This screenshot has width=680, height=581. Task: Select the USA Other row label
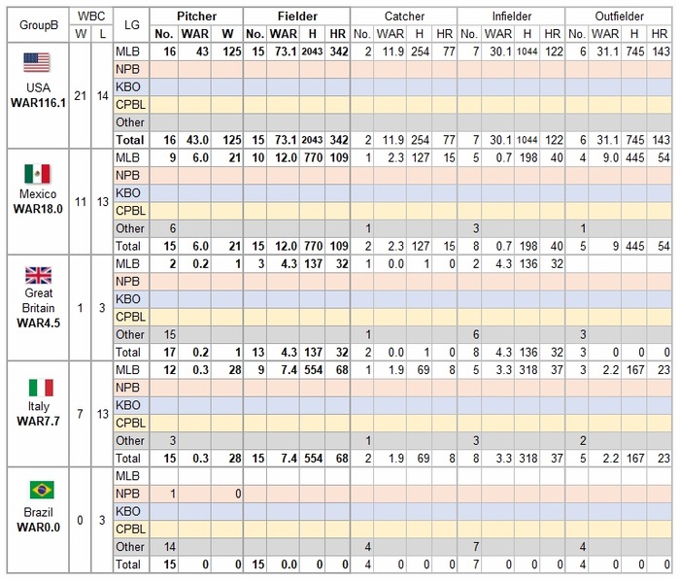pyautogui.click(x=131, y=122)
